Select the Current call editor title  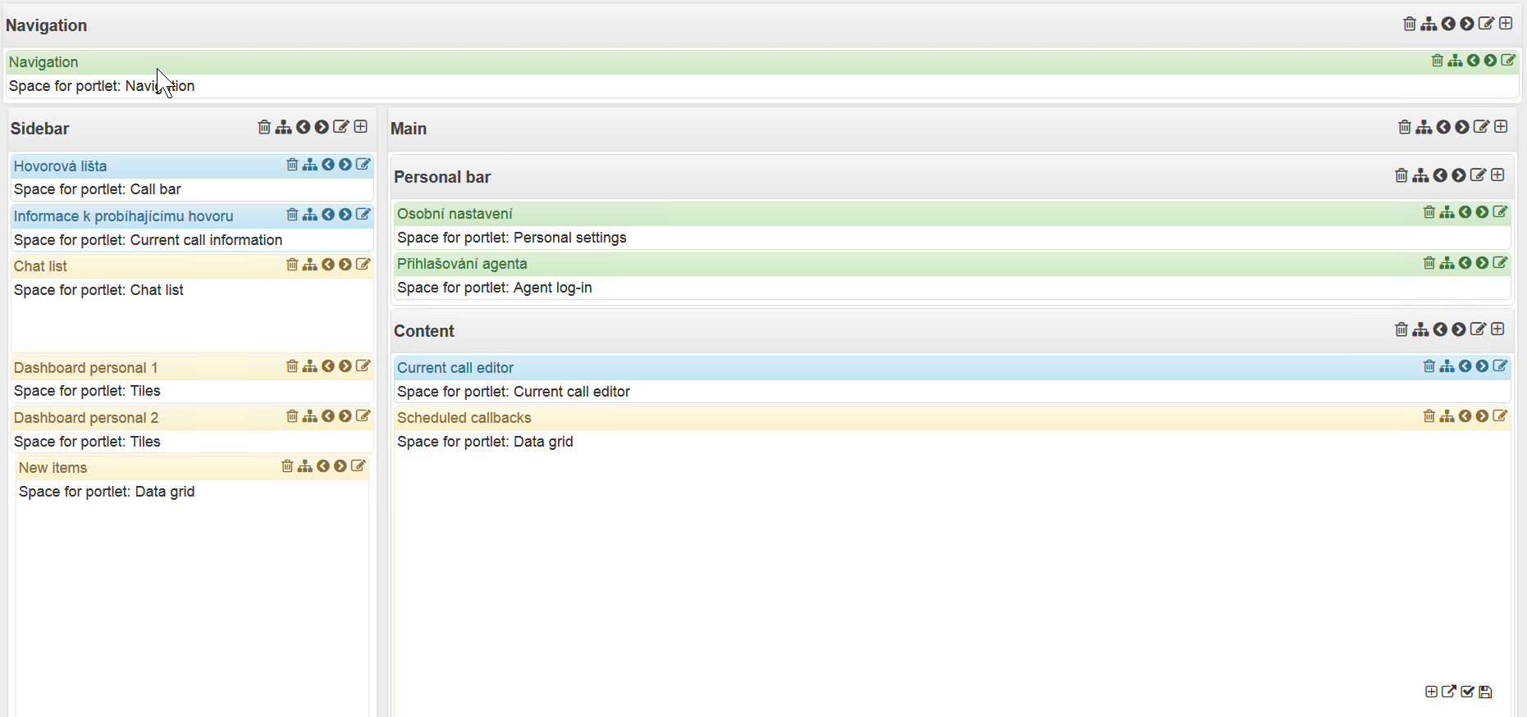click(455, 368)
